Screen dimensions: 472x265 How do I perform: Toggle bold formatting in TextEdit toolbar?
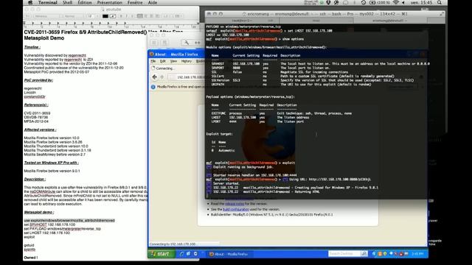point(121,16)
